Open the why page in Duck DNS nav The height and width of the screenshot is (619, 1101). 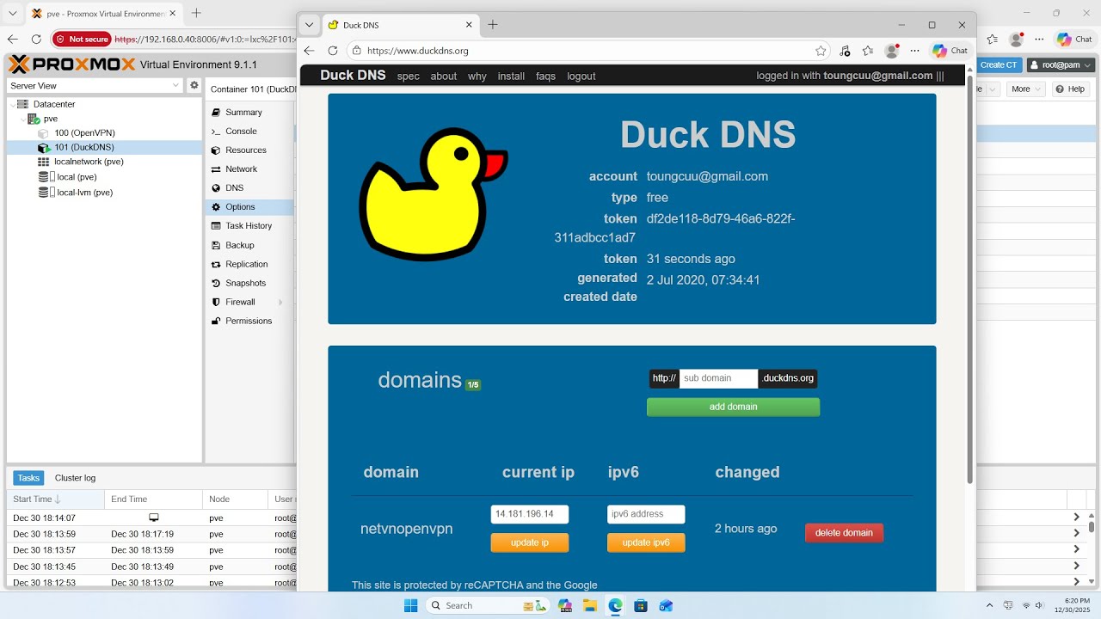pyautogui.click(x=477, y=76)
